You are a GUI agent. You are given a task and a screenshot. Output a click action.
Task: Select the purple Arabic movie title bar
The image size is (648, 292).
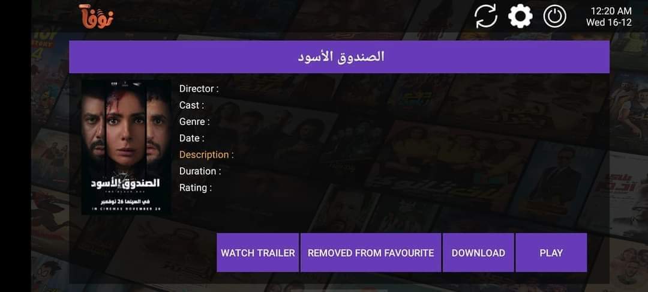pyautogui.click(x=339, y=56)
